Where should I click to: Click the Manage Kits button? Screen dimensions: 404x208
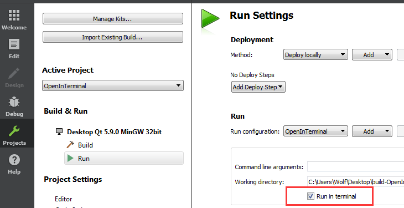coord(112,19)
